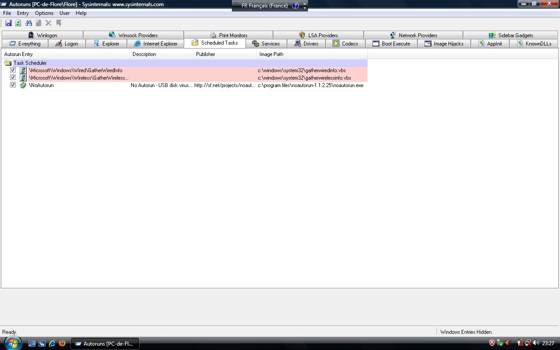The width and height of the screenshot is (560, 350).
Task: Click the Autoruns taskbar button
Action: tap(105, 343)
